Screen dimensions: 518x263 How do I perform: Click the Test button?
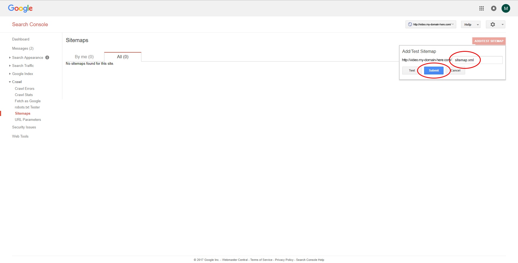[412, 70]
